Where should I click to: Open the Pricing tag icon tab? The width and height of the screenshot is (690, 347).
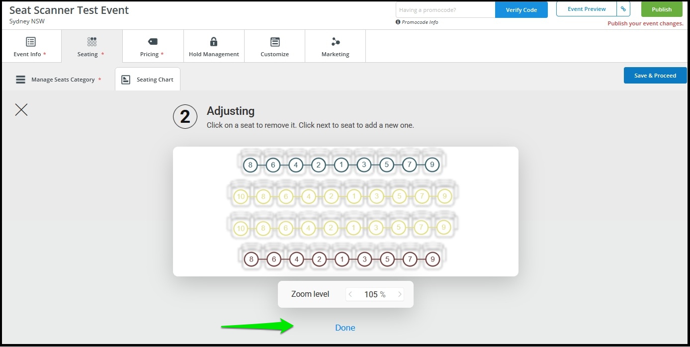click(153, 42)
